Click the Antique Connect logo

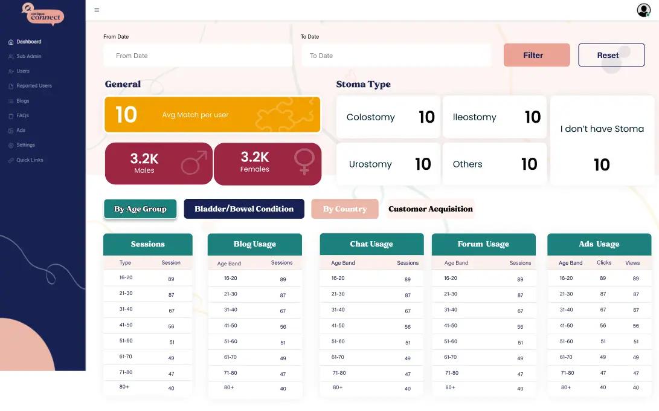[42, 14]
